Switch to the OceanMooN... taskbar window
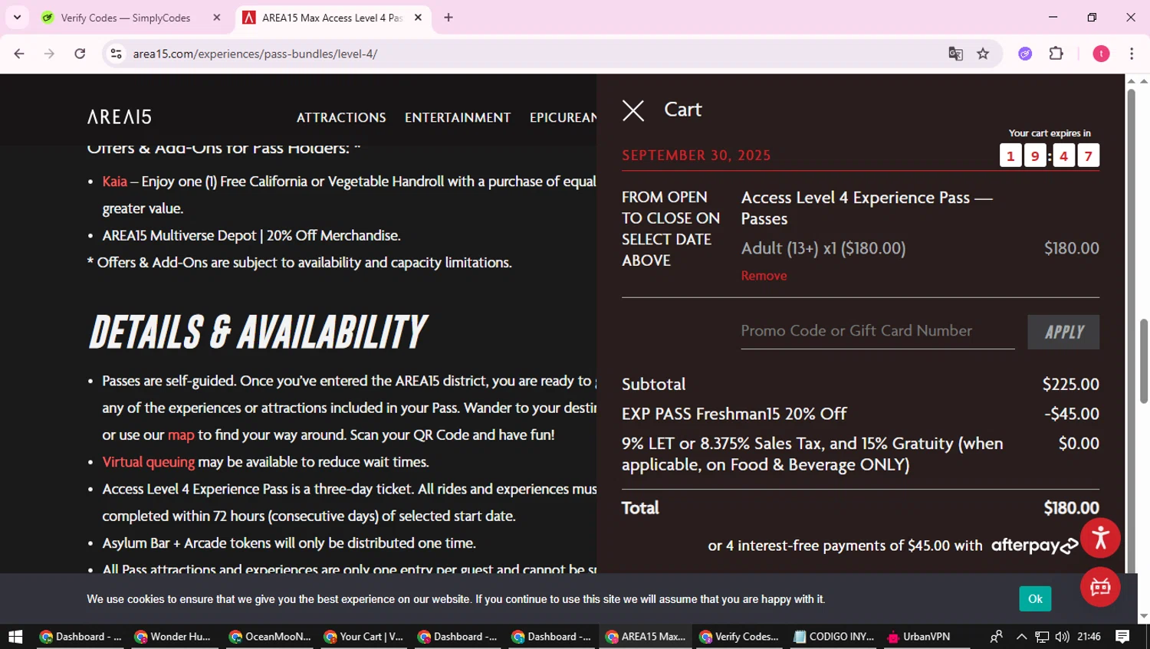Screen dimensions: 1150x649 [x=270, y=637]
